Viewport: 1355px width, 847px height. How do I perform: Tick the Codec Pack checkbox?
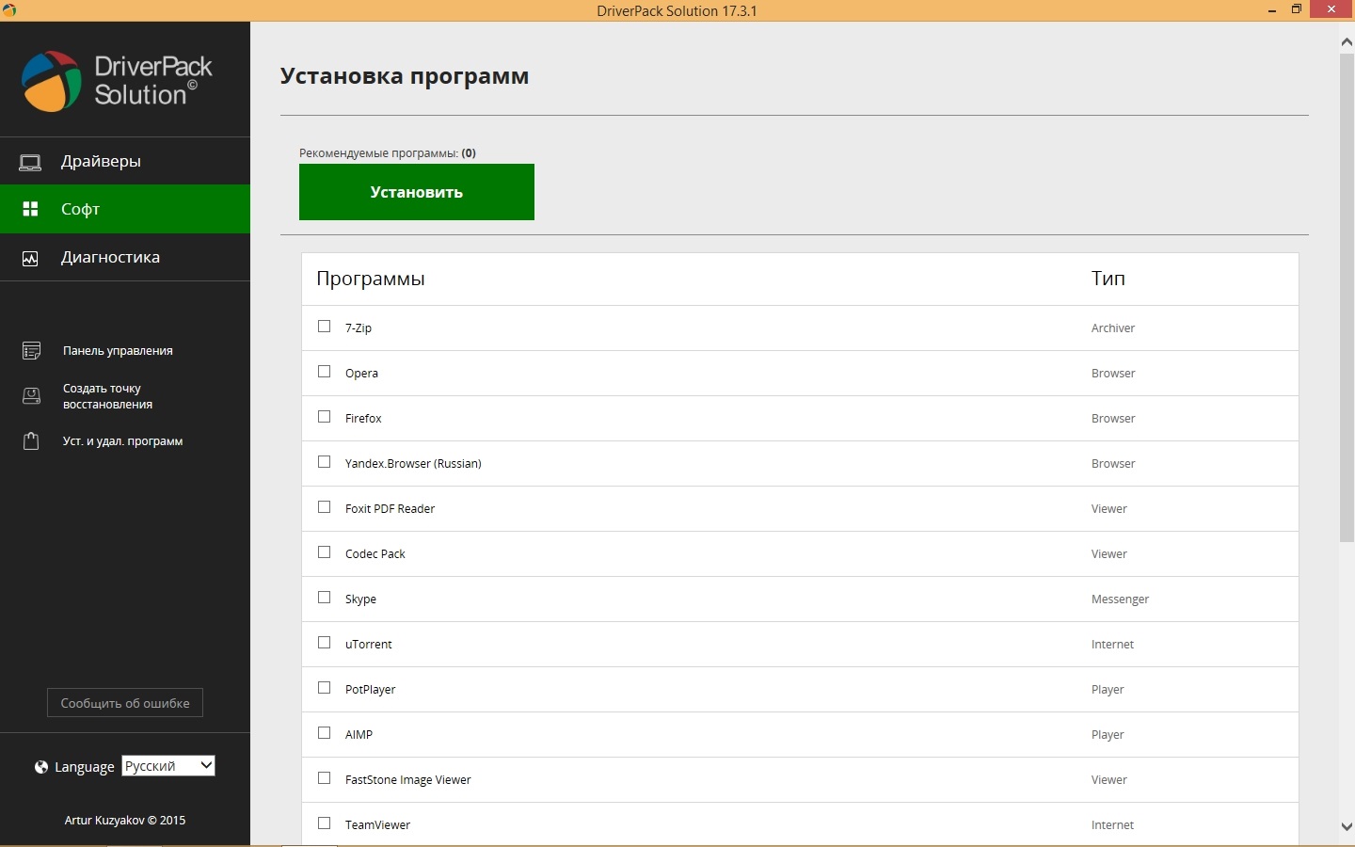coord(325,552)
